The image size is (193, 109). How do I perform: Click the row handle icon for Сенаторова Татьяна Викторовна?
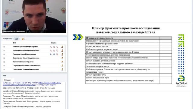point(4,69)
